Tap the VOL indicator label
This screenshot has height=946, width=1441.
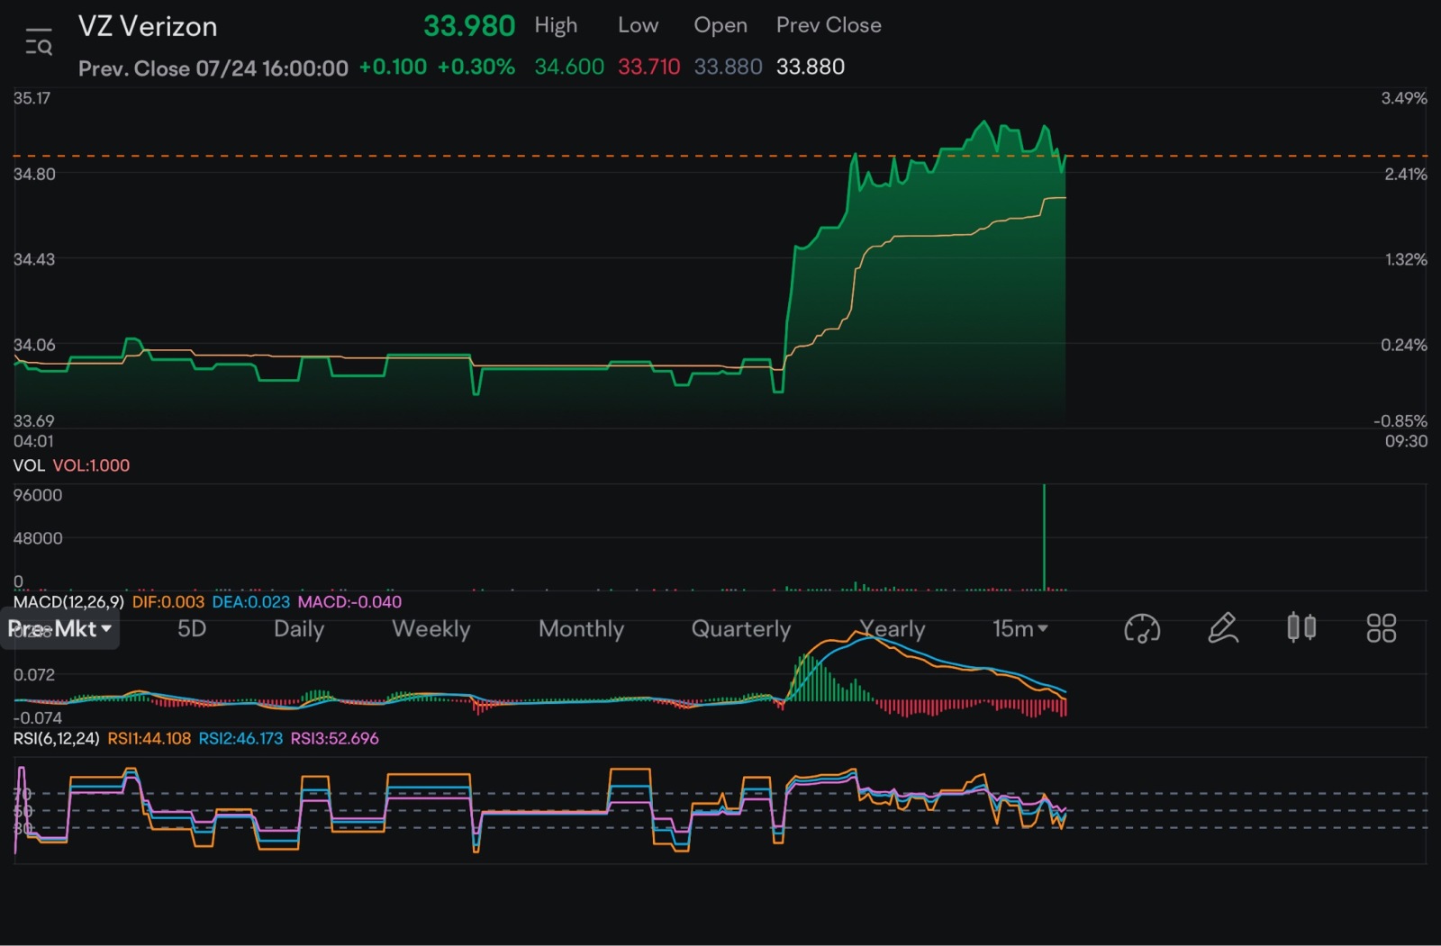pos(29,465)
